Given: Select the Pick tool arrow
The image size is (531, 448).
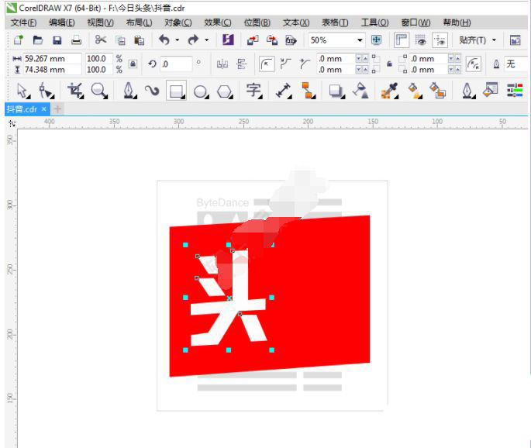Looking at the screenshot, I should pos(22,91).
